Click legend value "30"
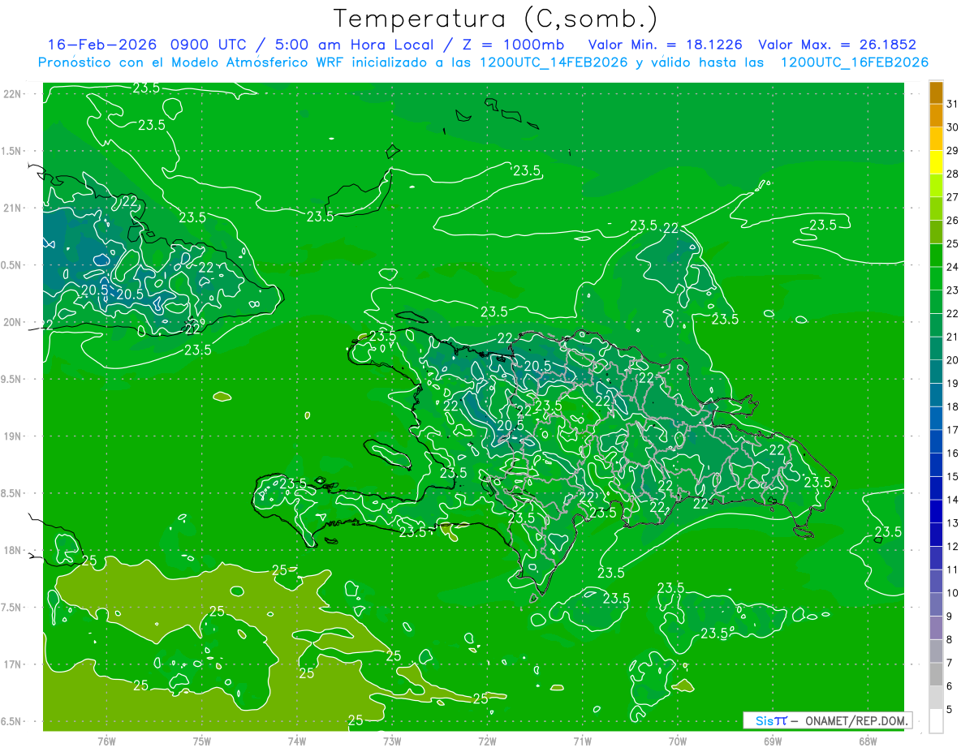 953,127
